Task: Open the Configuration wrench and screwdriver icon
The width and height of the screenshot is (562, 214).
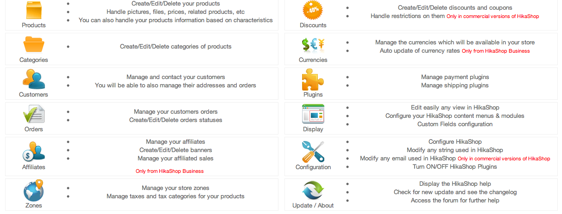Action: coord(313,152)
